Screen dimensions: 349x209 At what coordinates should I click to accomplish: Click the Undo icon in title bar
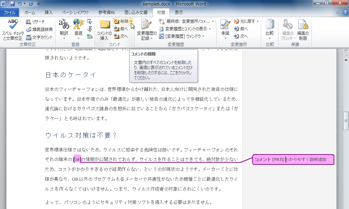[x=19, y=4]
